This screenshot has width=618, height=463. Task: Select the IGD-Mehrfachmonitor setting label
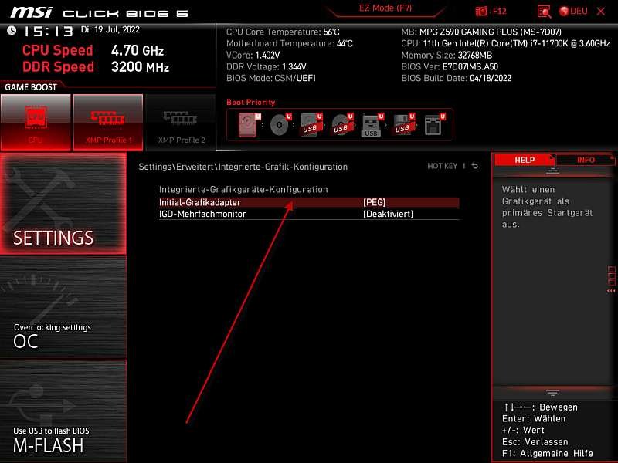pos(202,214)
